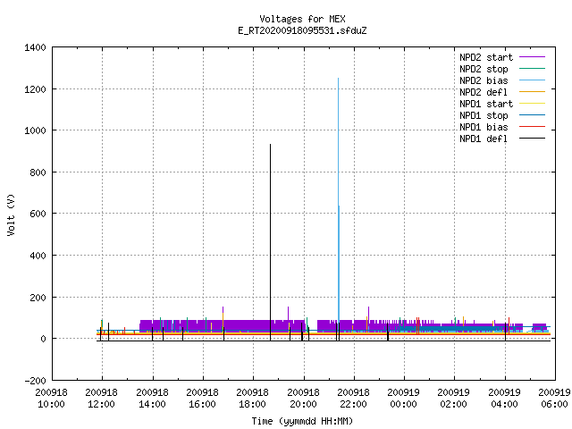The image size is (572, 429).
Task: Click the y-axis tick value 200
Action: pyautogui.click(x=38, y=298)
